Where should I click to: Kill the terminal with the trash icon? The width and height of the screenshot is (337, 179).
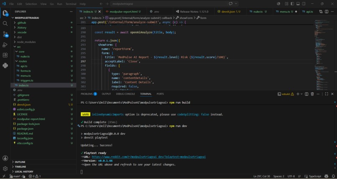[x=312, y=94]
